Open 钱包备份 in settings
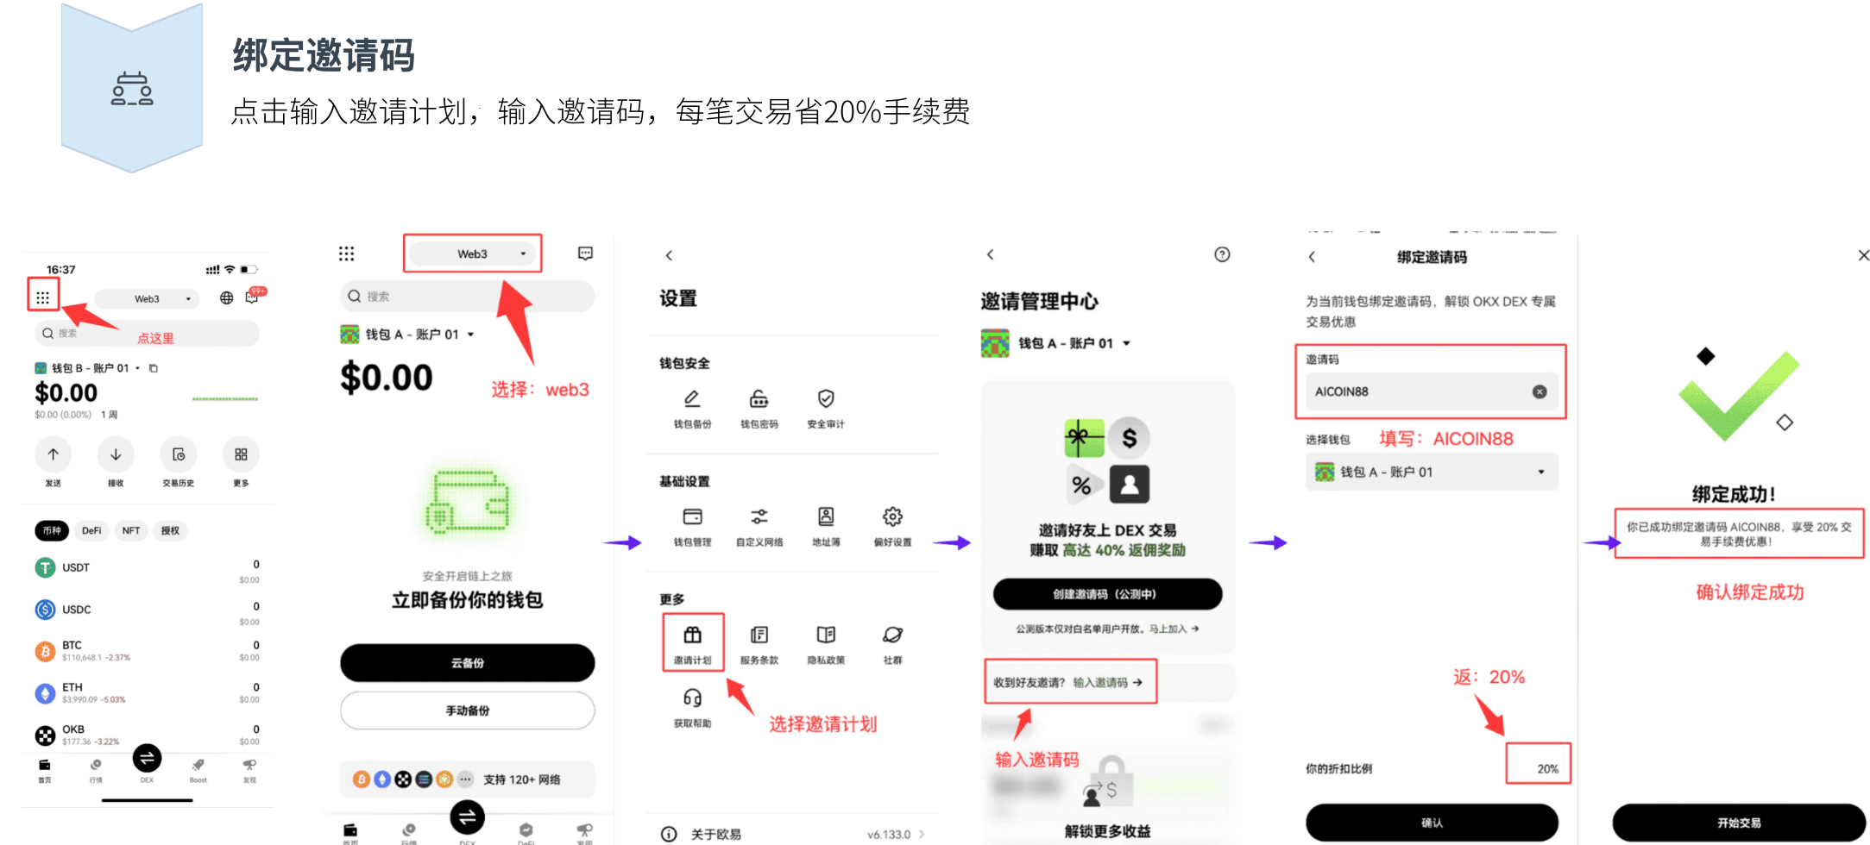The image size is (1870, 845). [x=692, y=408]
